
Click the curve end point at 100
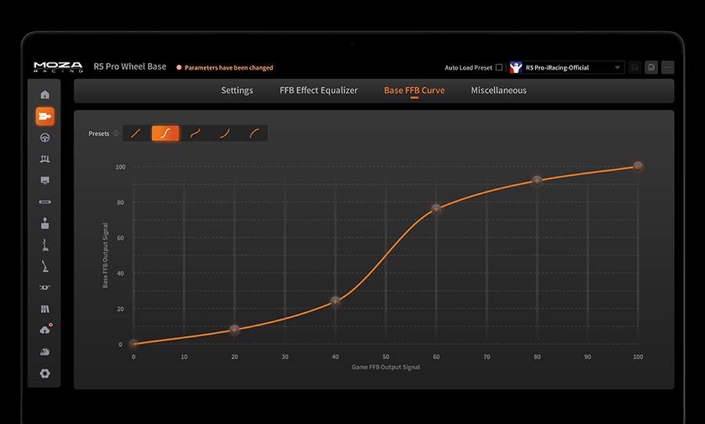coord(638,166)
